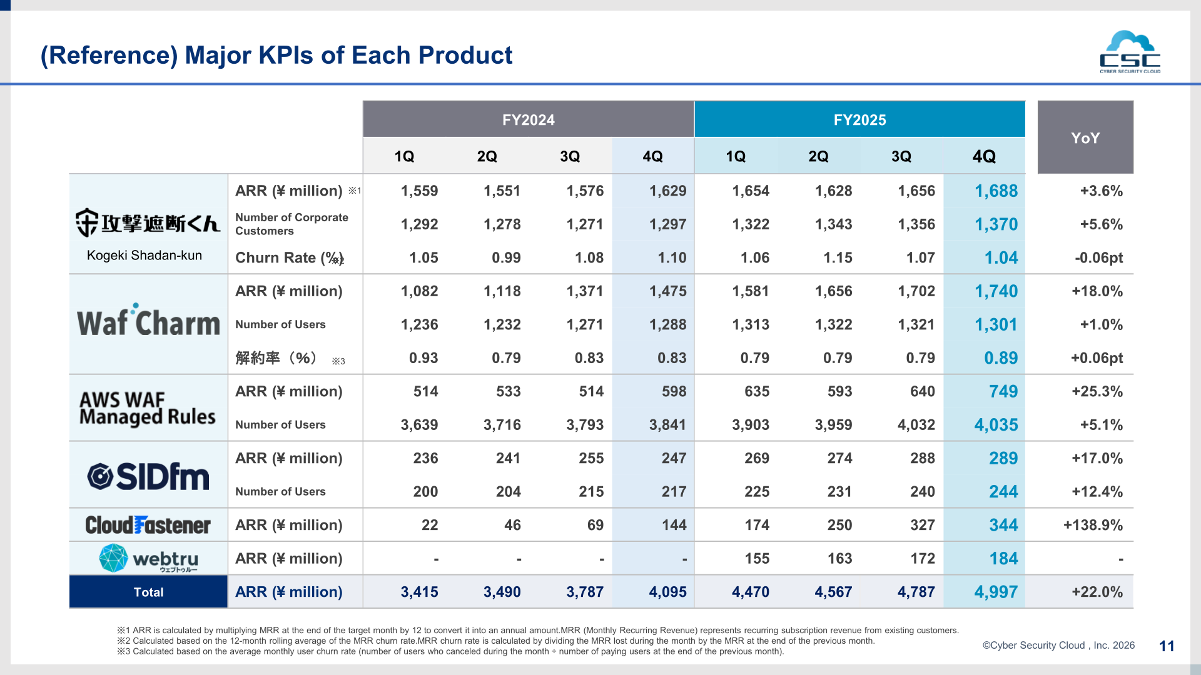
Task: Click webtru FY2025 1Q ARR 155
Action: [x=757, y=558]
